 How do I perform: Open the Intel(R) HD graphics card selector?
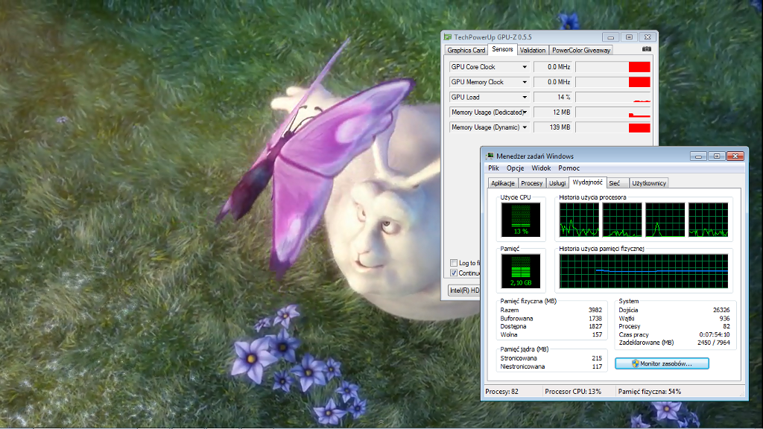(x=463, y=290)
